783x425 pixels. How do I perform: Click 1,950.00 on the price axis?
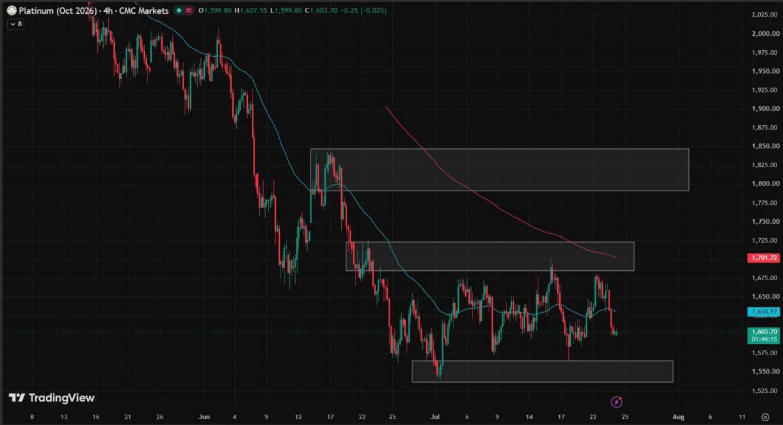click(765, 71)
